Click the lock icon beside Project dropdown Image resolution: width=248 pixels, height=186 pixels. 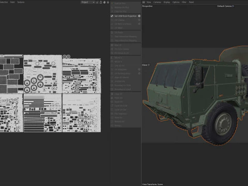[x=101, y=2]
